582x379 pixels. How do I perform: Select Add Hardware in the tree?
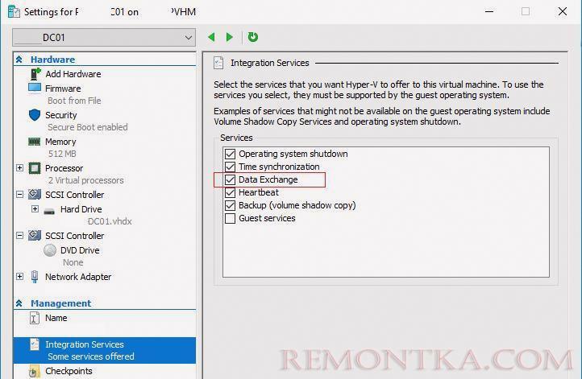pos(73,74)
